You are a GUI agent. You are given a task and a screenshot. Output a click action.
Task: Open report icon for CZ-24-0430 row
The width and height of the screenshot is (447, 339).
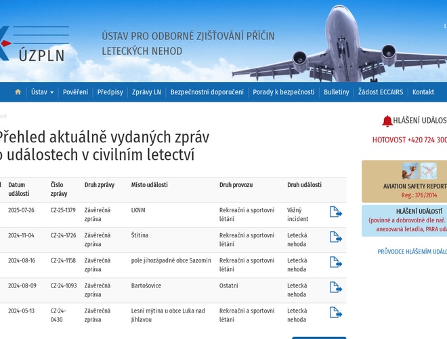pyautogui.click(x=335, y=313)
